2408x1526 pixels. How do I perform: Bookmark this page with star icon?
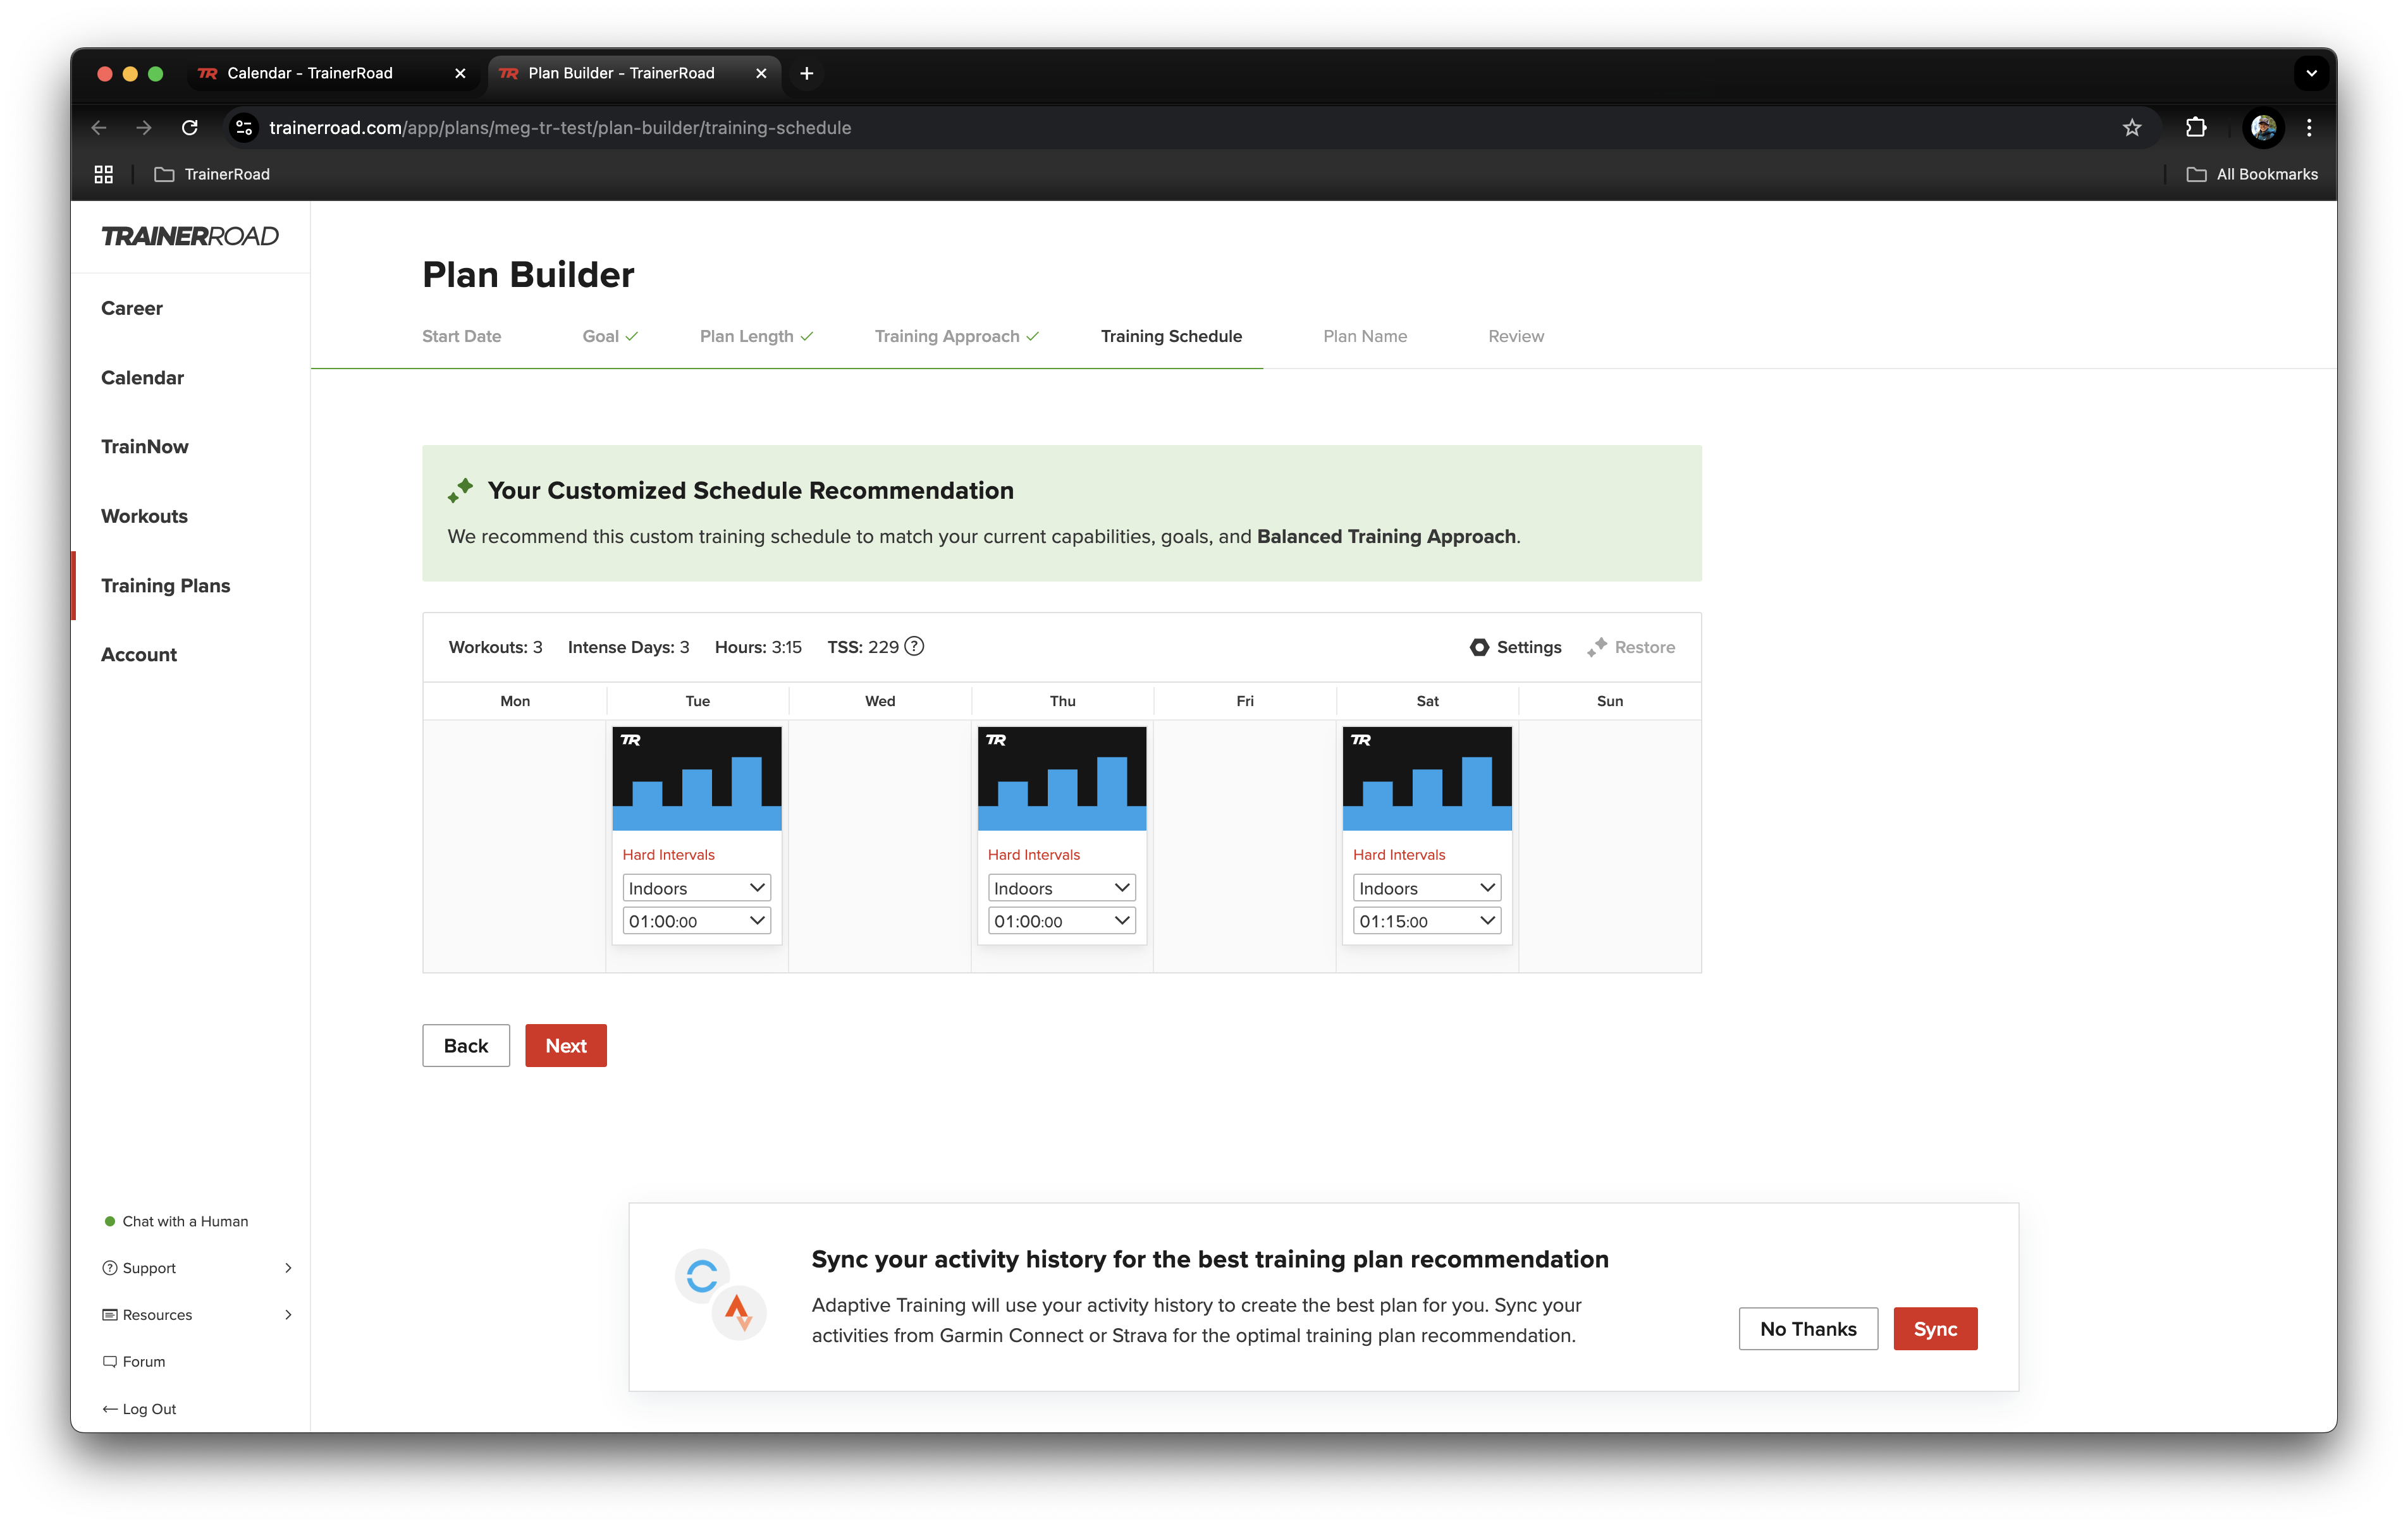(2132, 128)
